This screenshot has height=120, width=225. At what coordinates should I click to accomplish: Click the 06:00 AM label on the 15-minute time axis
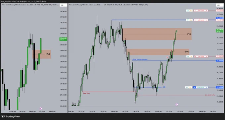(32, 111)
